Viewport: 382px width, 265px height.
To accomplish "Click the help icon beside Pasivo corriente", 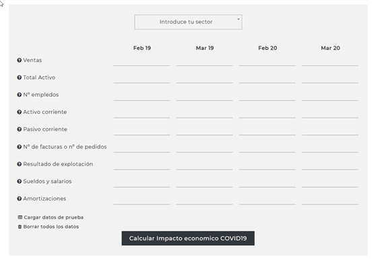I will coord(20,129).
